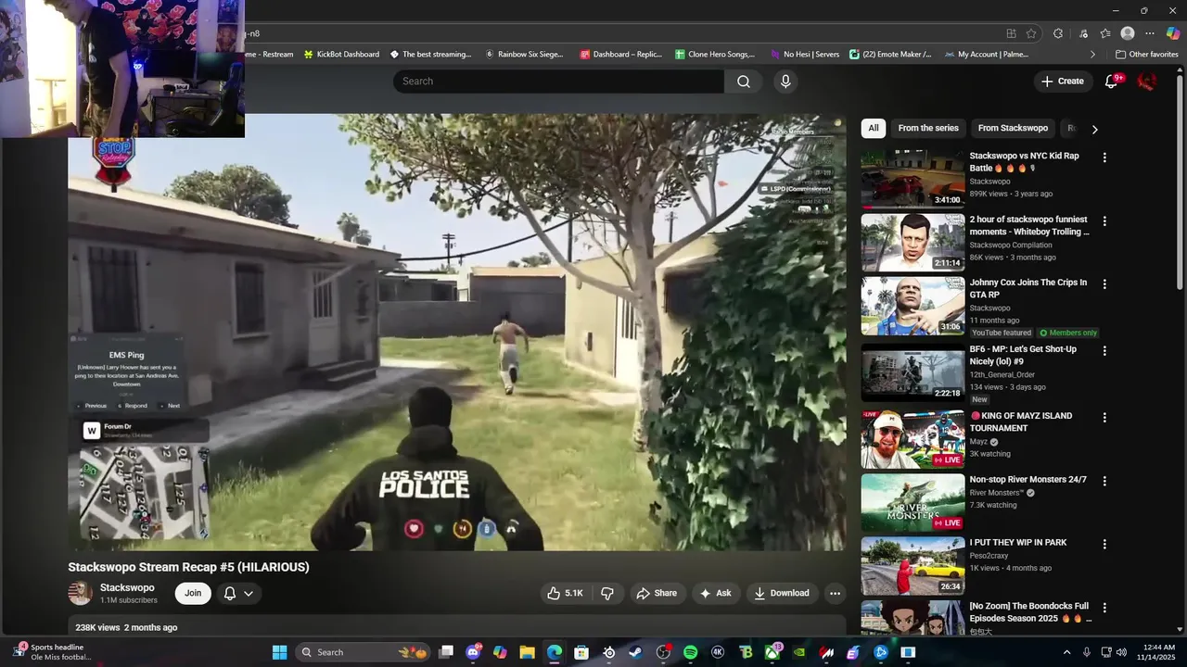Open options for Johnny Cox Joins The Crips
Image resolution: width=1187 pixels, height=667 pixels.
[1104, 284]
